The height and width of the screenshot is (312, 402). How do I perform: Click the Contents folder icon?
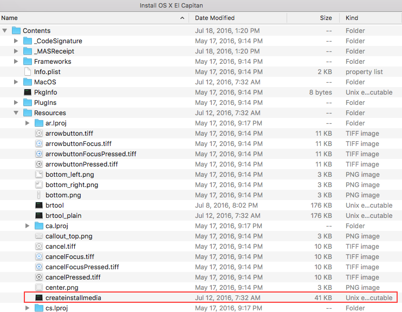pos(16,30)
